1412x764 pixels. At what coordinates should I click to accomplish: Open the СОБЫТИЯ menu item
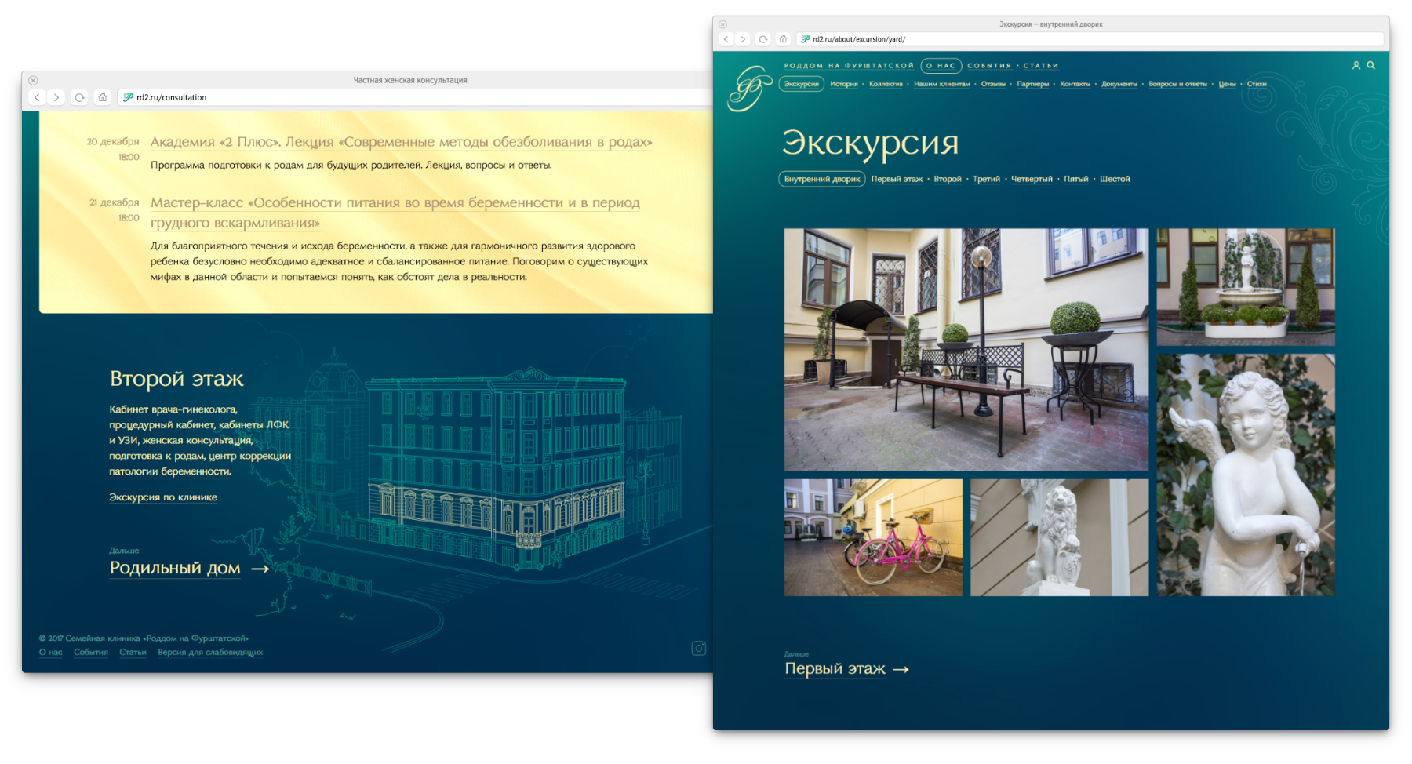(988, 66)
